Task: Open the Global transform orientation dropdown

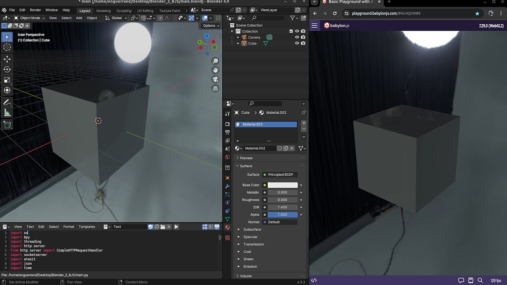Action: pos(116,18)
